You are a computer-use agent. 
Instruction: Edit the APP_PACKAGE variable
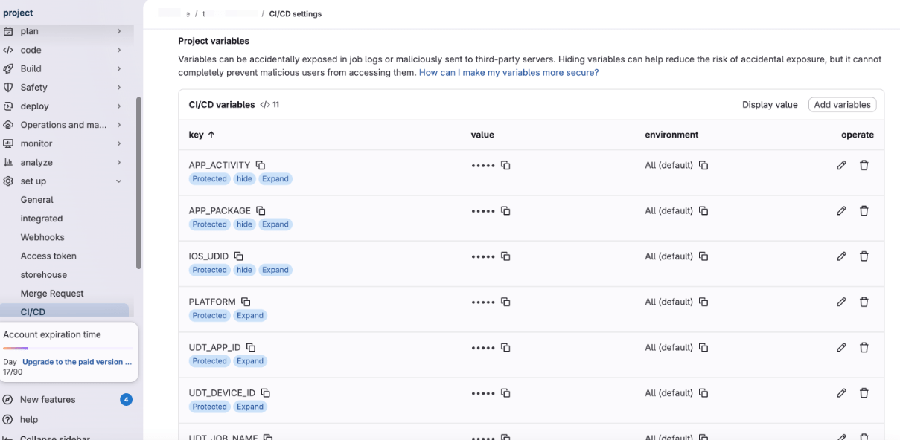tap(841, 211)
